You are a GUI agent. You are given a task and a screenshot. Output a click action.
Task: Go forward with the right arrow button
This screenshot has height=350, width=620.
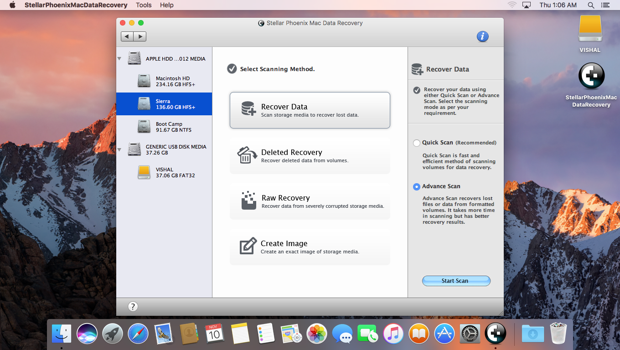pos(140,36)
